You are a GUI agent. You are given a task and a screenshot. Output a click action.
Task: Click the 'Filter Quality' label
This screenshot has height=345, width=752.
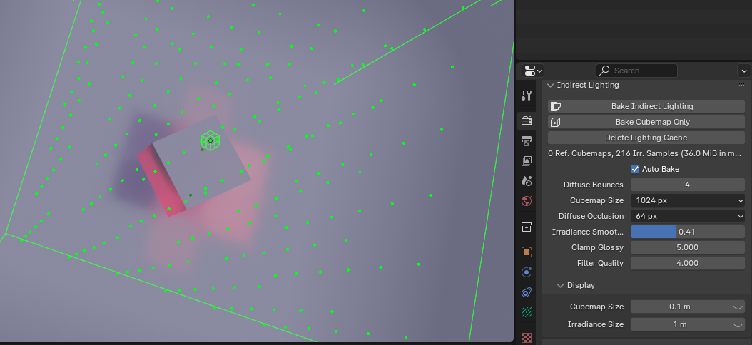pos(600,263)
